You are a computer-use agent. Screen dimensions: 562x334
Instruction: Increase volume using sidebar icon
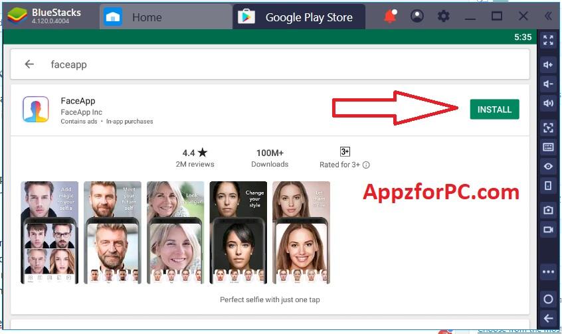(548, 65)
